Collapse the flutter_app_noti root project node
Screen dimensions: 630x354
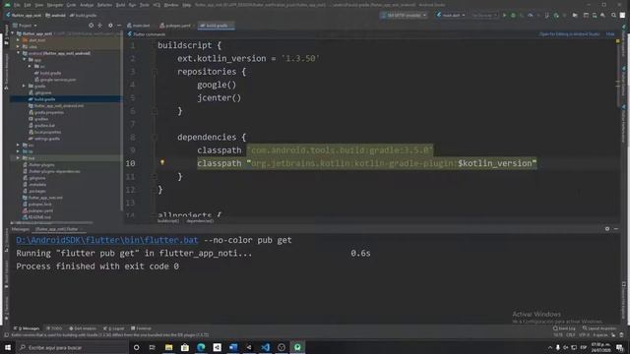13,33
